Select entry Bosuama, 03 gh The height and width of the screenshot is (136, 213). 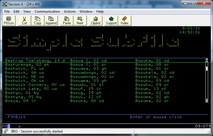(89, 81)
